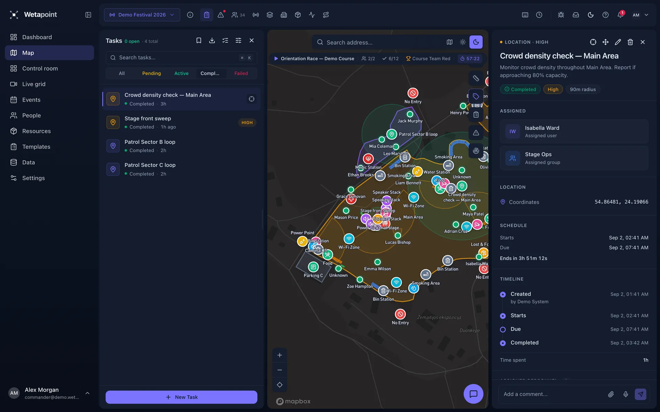Open Isabella Ward assigned user card
The image size is (660, 412).
574,131
